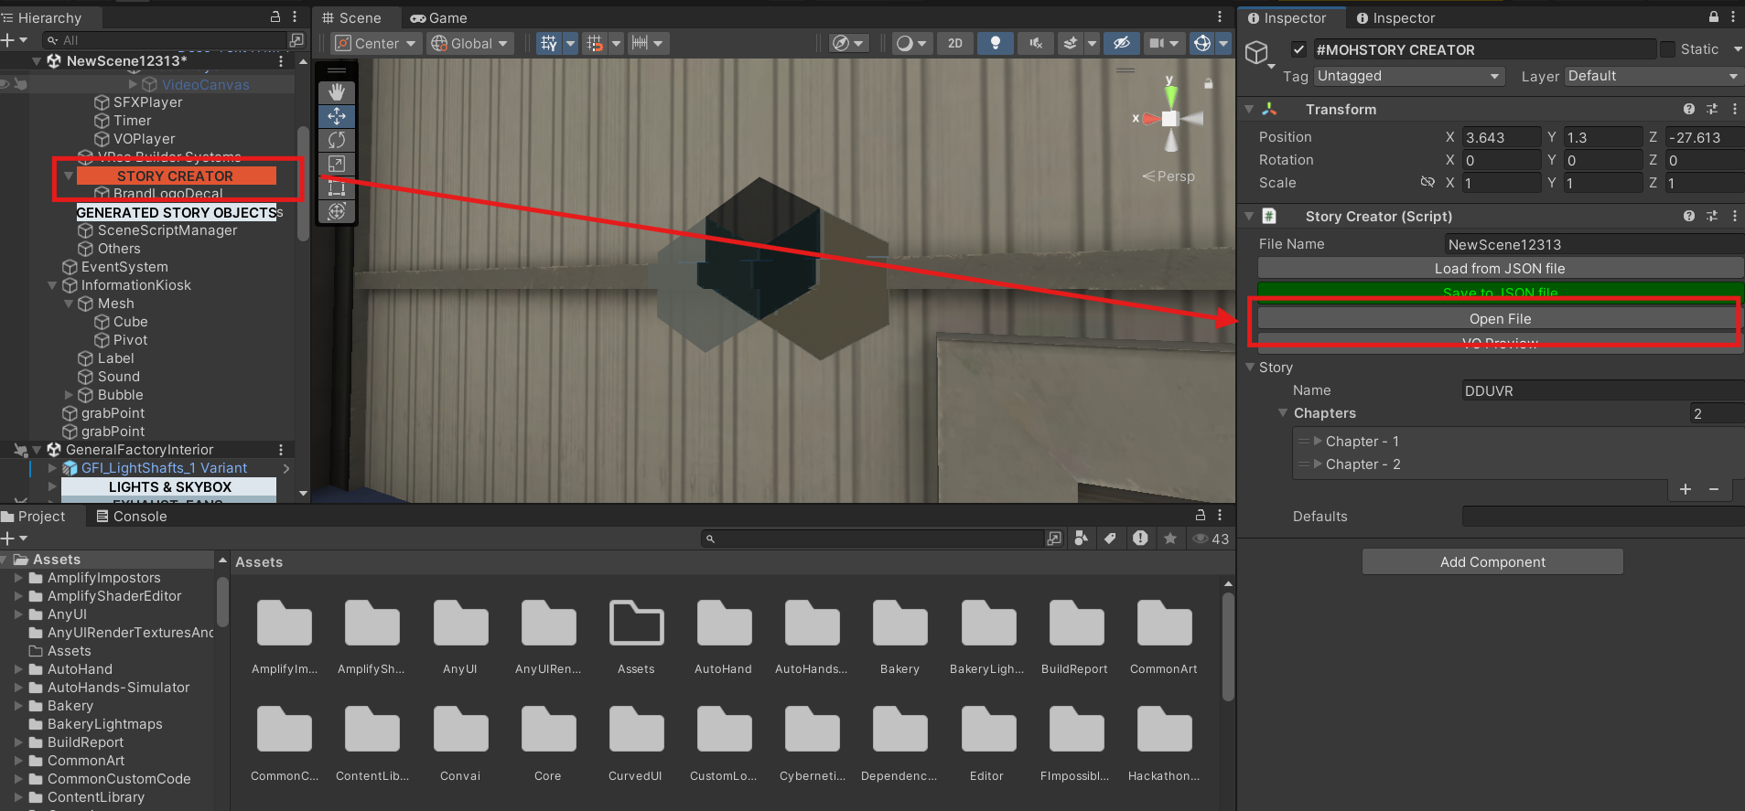Viewport: 1745px width, 811px height.
Task: Toggle the 2D view mode
Action: coord(954,43)
